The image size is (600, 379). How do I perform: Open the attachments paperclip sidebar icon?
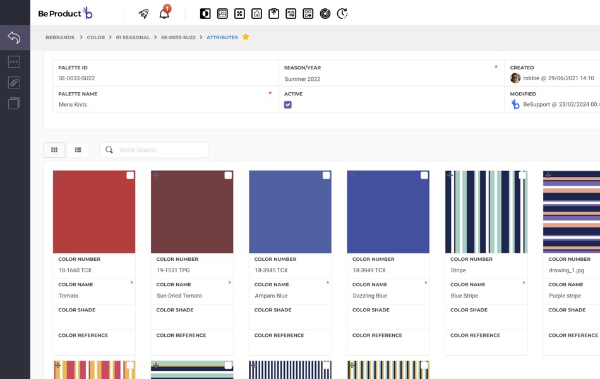point(14,82)
